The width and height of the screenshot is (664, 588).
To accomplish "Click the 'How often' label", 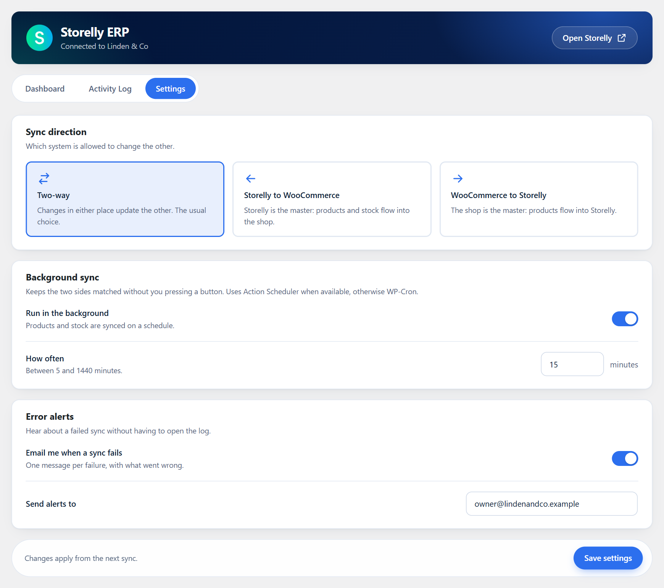I will point(45,359).
